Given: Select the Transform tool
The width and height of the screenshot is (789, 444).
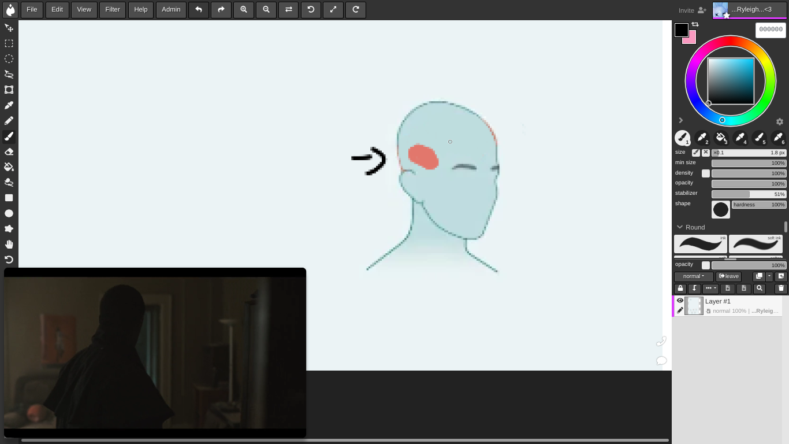Looking at the screenshot, I should tap(9, 90).
